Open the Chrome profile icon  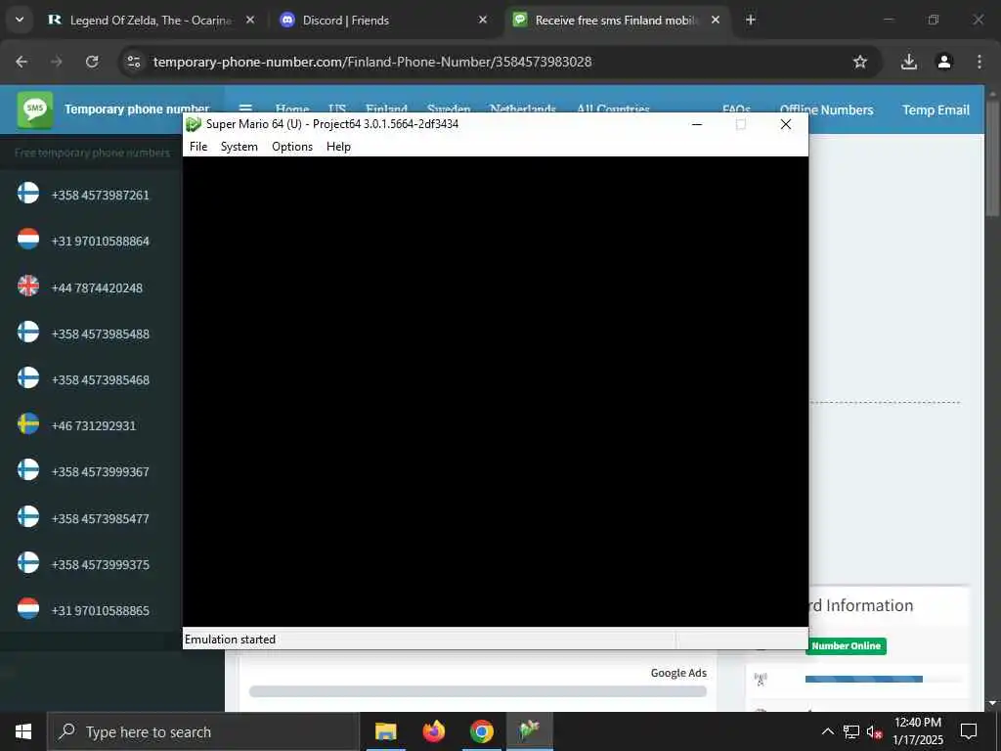point(944,62)
